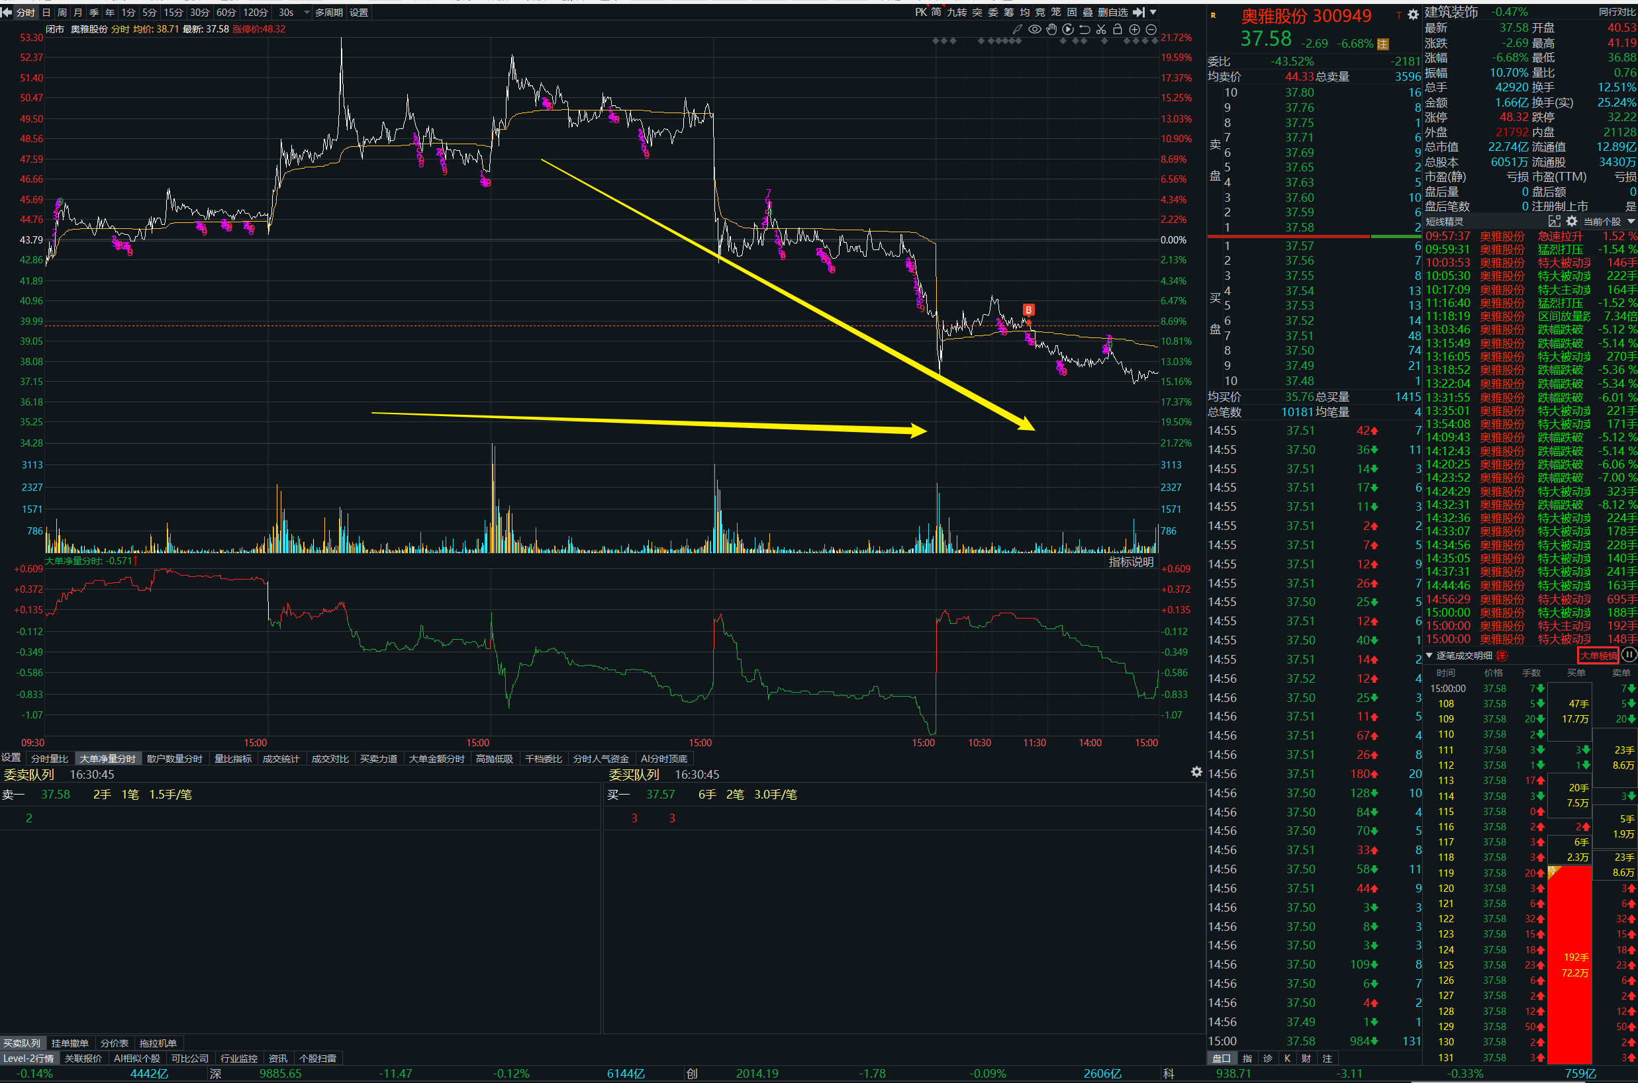The image size is (1638, 1083).
Task: Open quote panel settings gear near stock name
Action: pyautogui.click(x=1414, y=15)
